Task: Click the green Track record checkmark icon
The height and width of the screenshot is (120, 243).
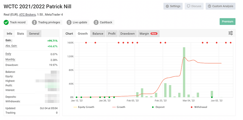Action: click(x=6, y=22)
